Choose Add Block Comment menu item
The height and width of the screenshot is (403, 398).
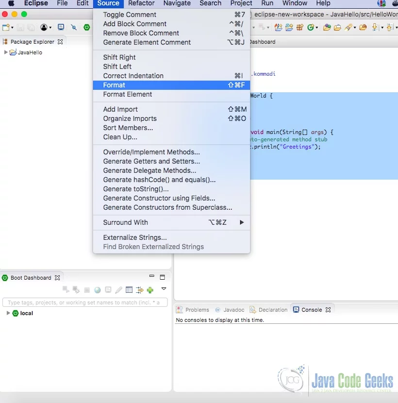tap(171, 24)
